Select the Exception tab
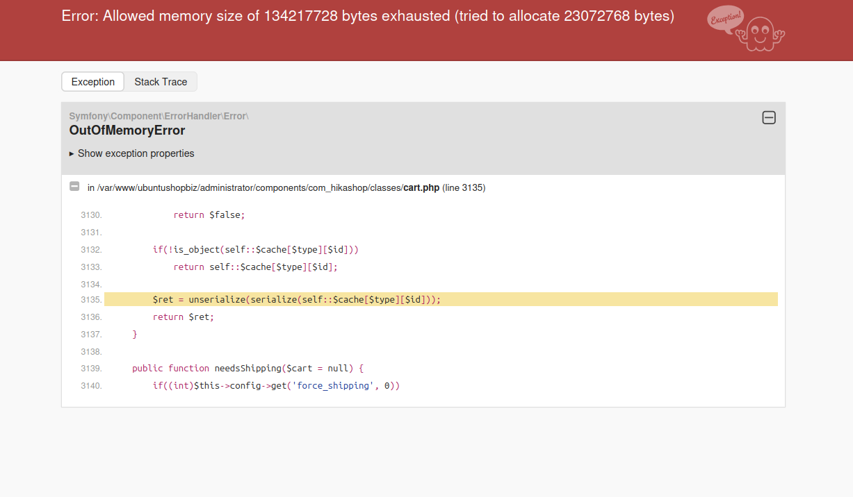The height and width of the screenshot is (497, 853). [x=93, y=82]
